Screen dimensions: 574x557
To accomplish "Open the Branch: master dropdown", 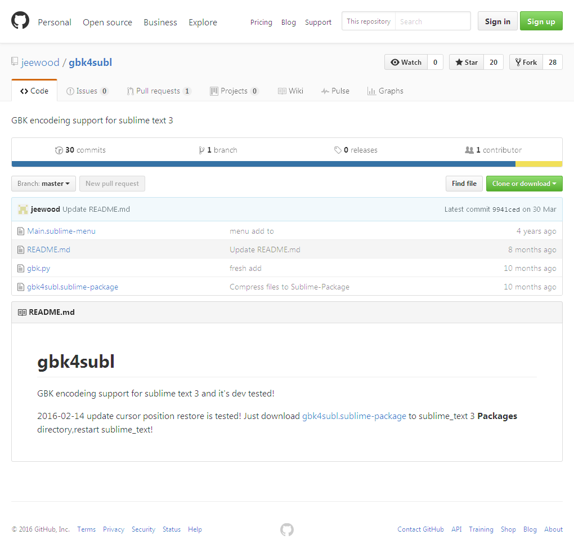I will pyautogui.click(x=43, y=184).
